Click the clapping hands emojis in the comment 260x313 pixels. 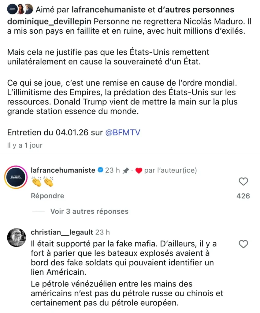click(x=43, y=182)
